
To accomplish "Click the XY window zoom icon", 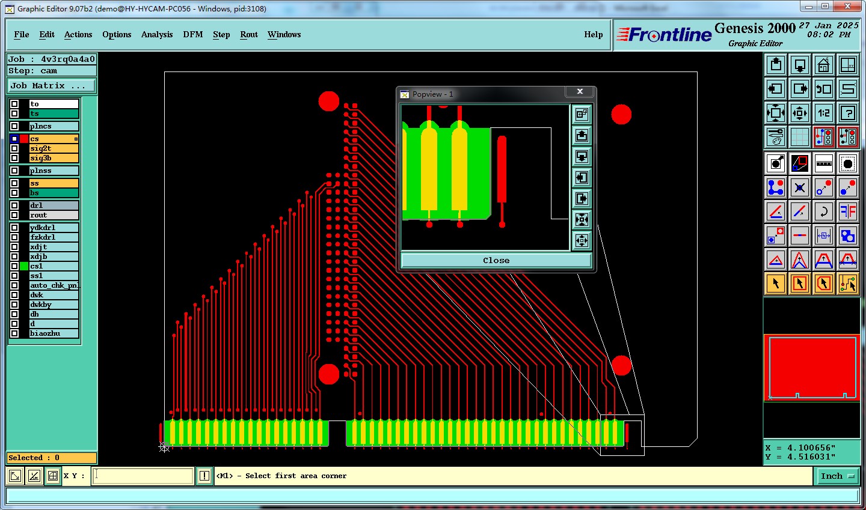I will point(848,64).
